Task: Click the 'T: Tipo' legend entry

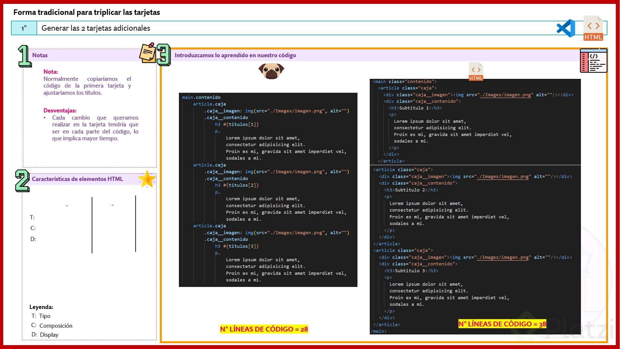Action: [x=41, y=316]
